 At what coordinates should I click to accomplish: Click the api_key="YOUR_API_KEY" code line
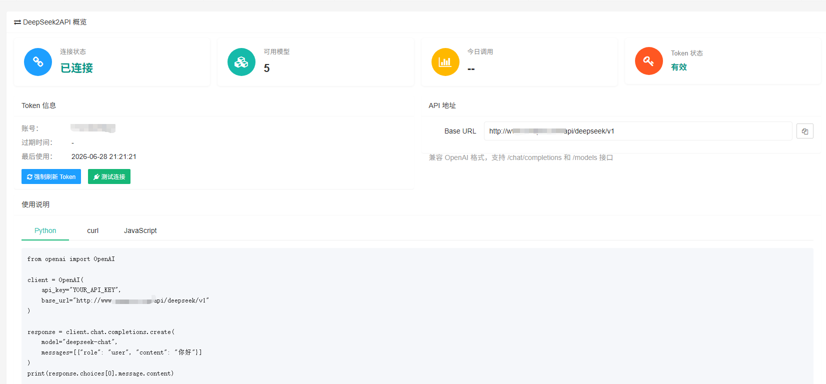coord(81,290)
